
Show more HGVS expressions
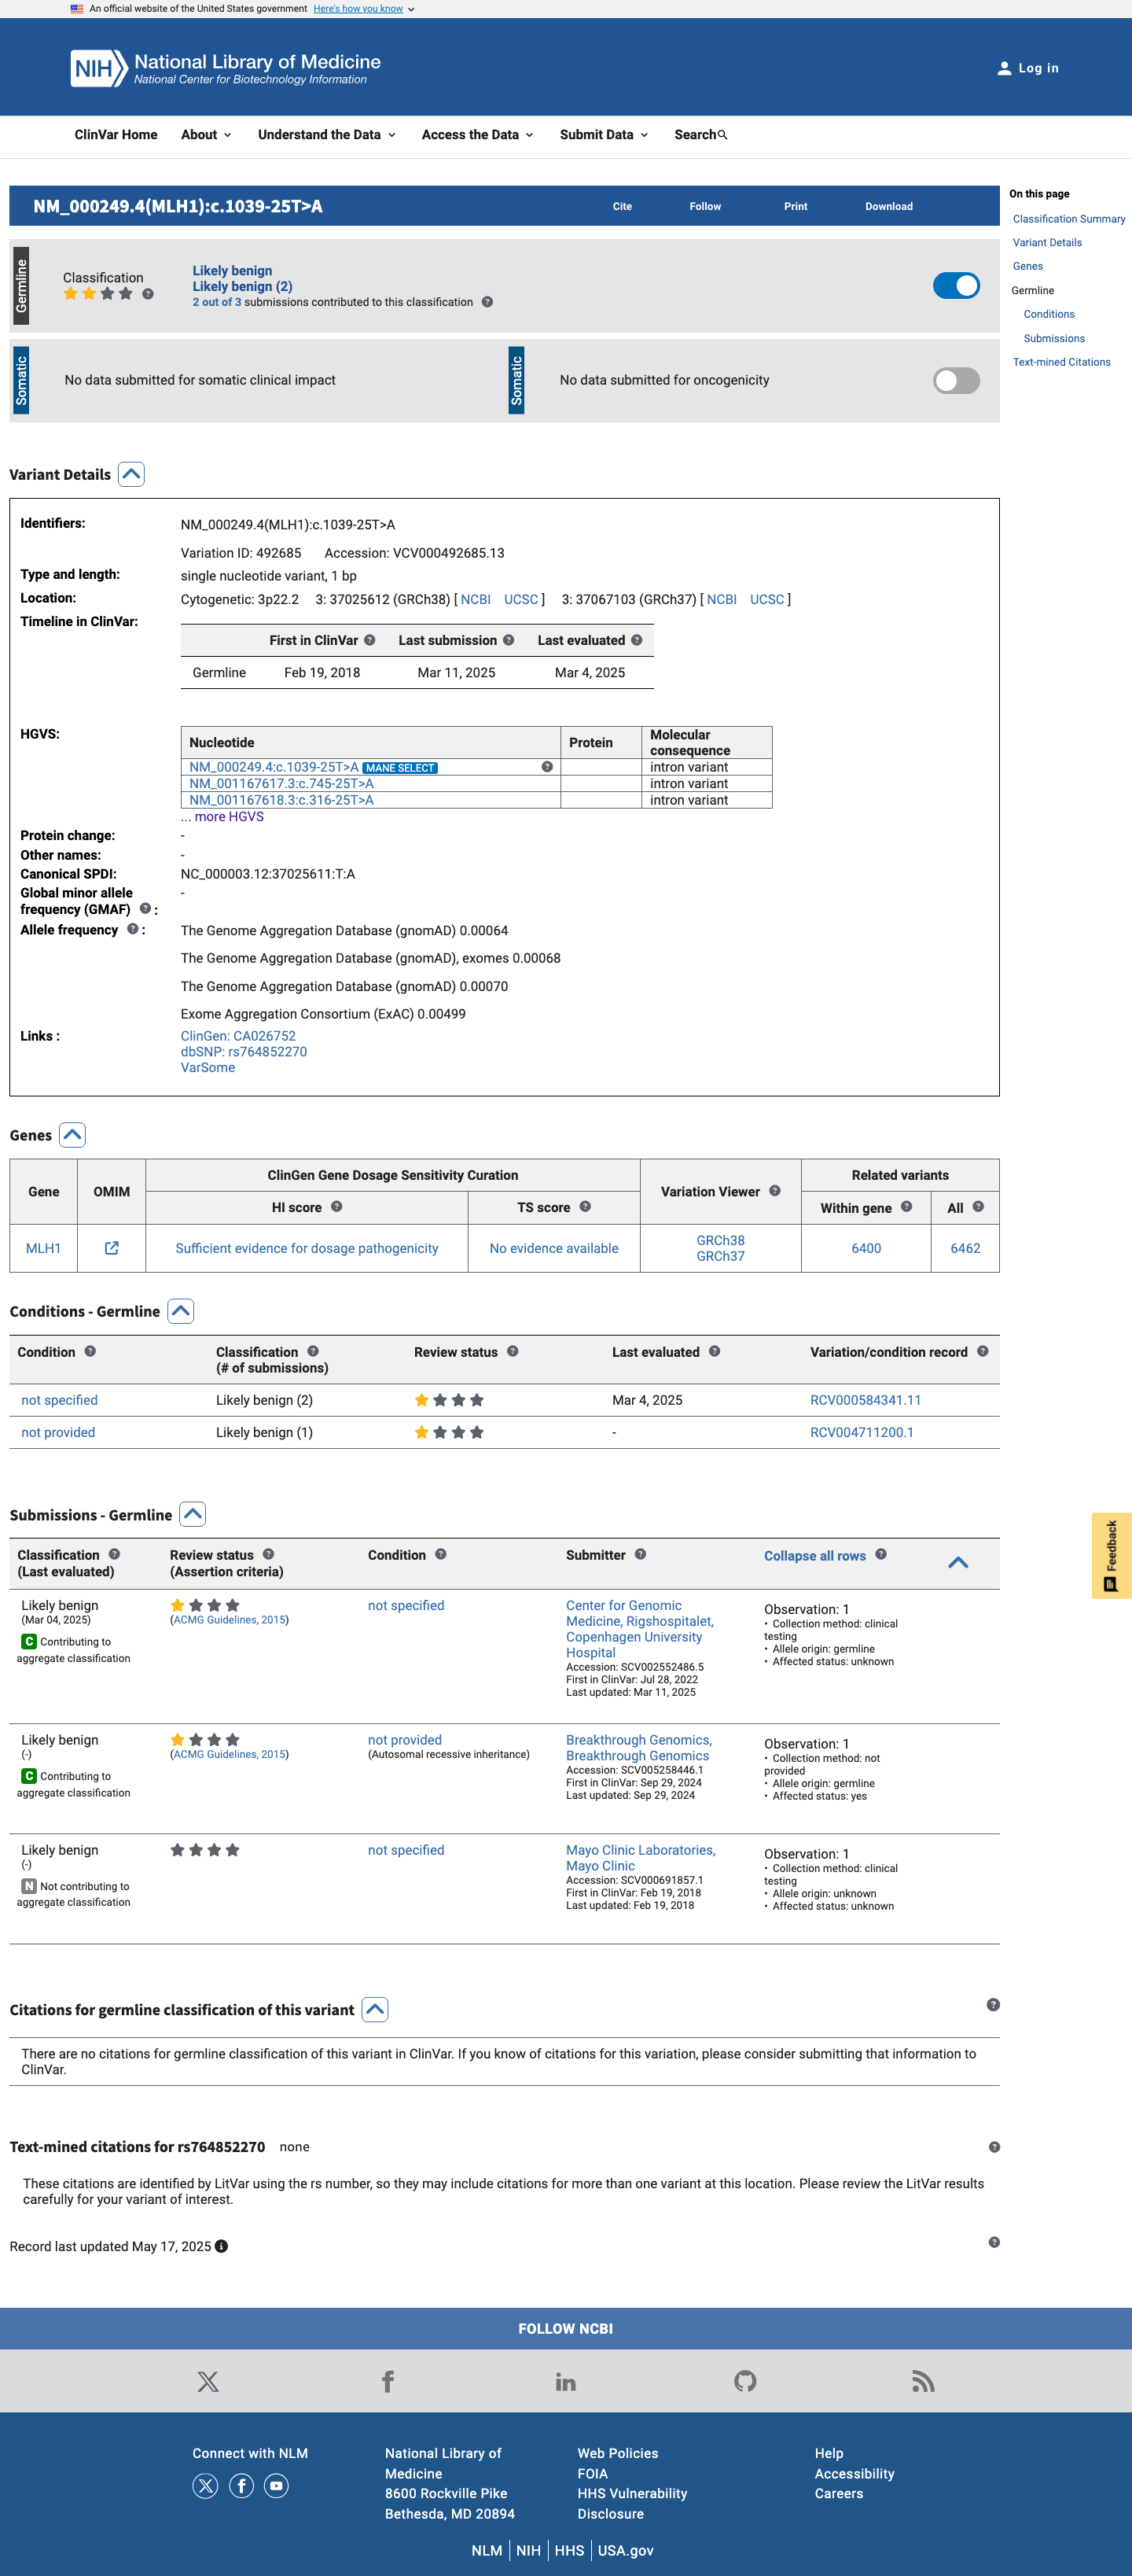click(x=222, y=817)
